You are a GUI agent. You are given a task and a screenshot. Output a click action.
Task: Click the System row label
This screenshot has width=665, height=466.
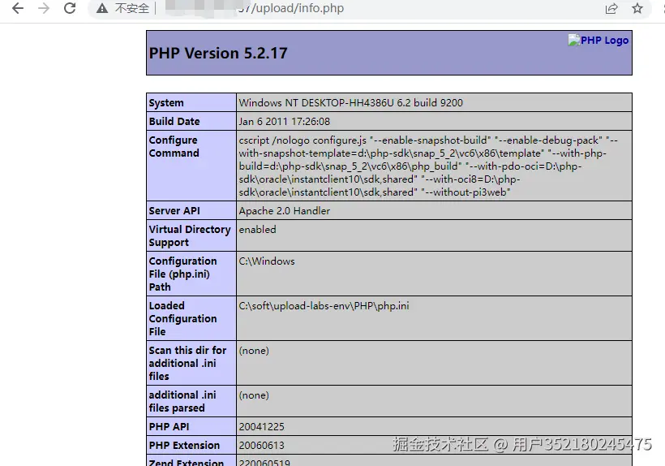point(166,103)
